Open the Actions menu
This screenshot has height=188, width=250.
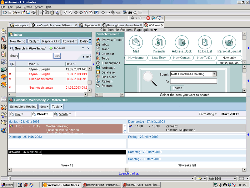[39, 7]
